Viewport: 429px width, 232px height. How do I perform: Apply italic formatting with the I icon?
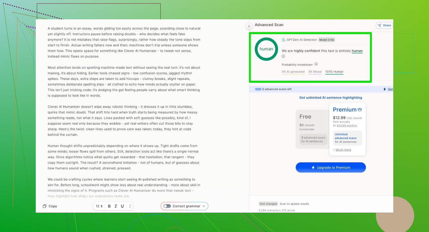coord(116,206)
